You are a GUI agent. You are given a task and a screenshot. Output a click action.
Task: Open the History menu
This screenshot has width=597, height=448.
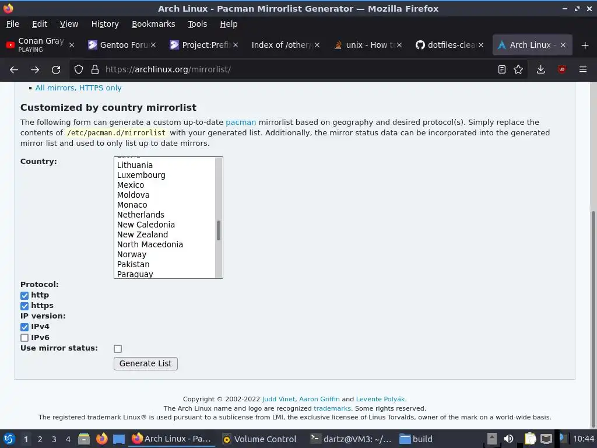pyautogui.click(x=105, y=24)
